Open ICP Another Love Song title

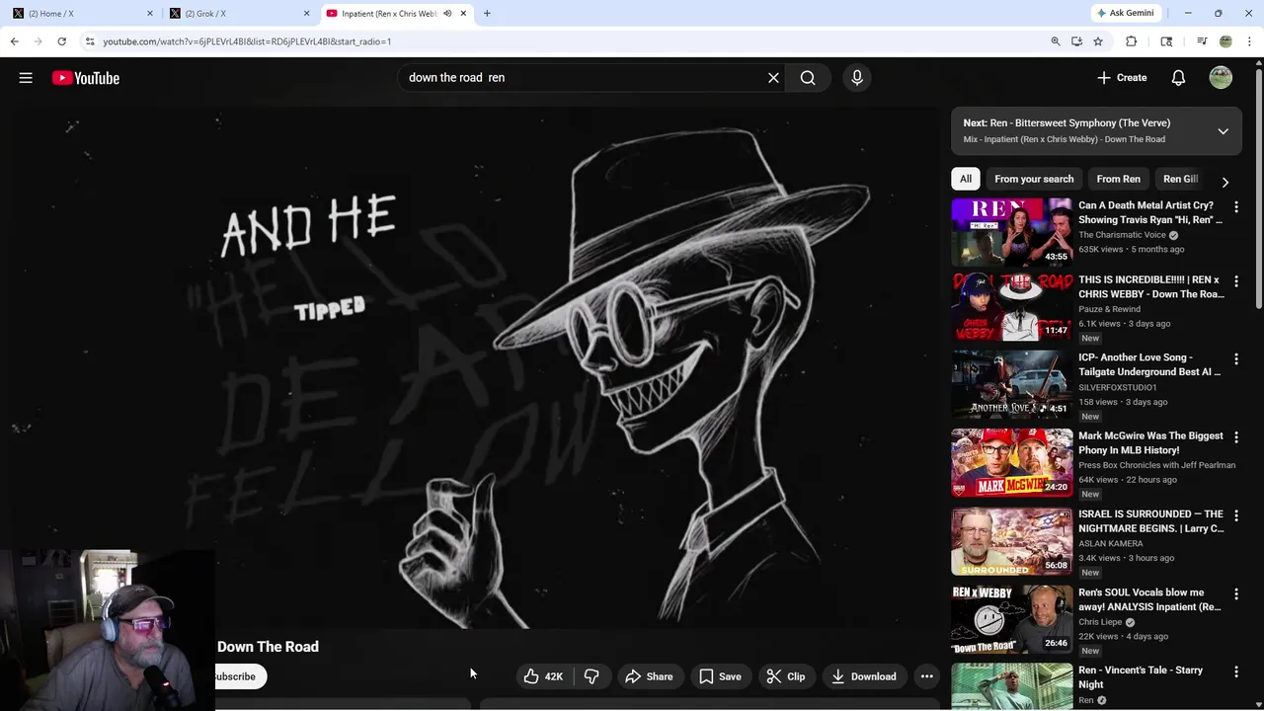click(x=1149, y=364)
